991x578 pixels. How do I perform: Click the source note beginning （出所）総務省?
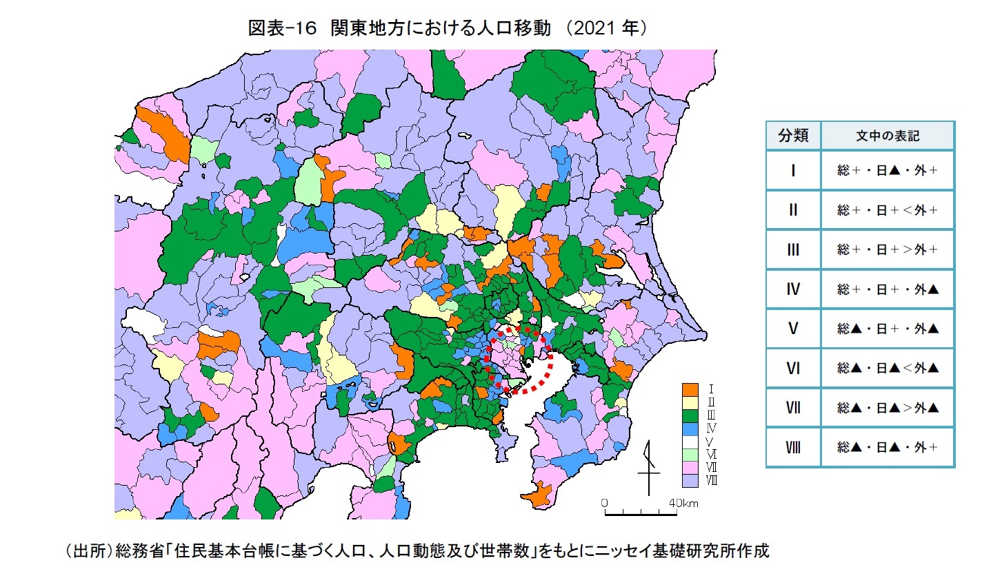point(417,550)
